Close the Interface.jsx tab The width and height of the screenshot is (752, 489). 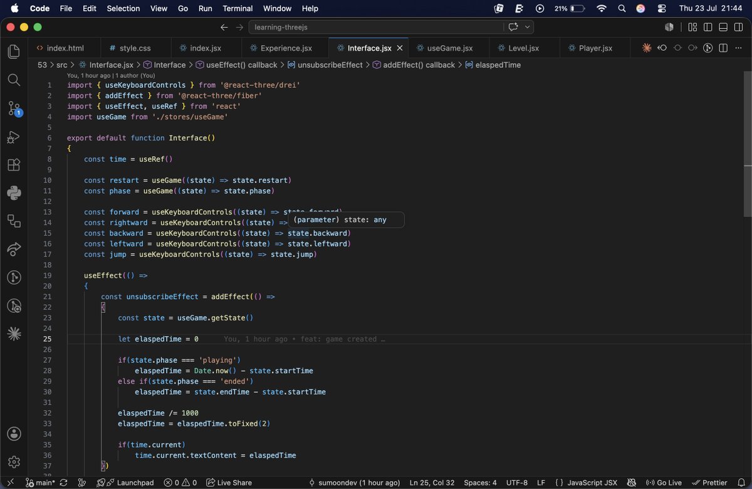pyautogui.click(x=400, y=48)
